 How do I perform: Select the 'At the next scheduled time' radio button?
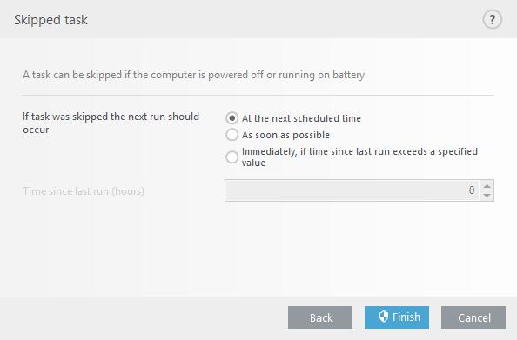click(232, 118)
